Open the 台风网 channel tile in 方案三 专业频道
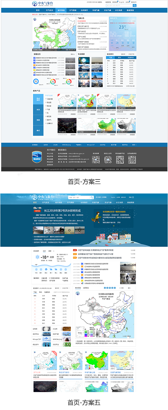The width and height of the screenshot is (168, 410). point(84,60)
